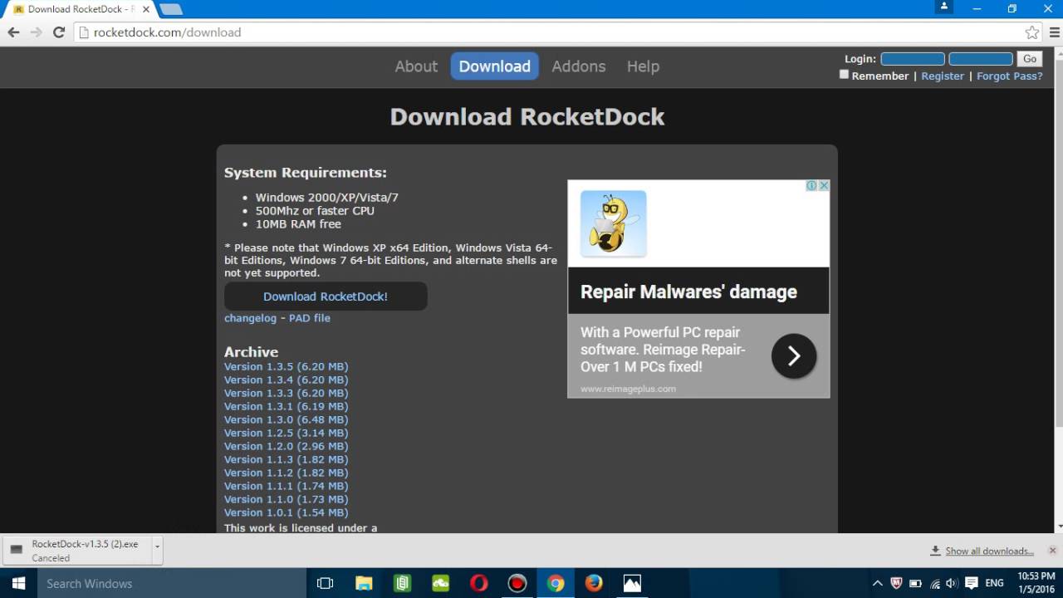Open the Addons navigation tab
The image size is (1063, 598).
pyautogui.click(x=579, y=66)
